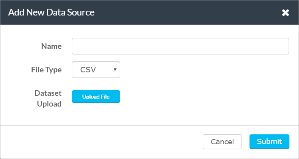Image resolution: width=299 pixels, height=159 pixels.
Task: Click the Add New Data Source title
Action: click(51, 13)
